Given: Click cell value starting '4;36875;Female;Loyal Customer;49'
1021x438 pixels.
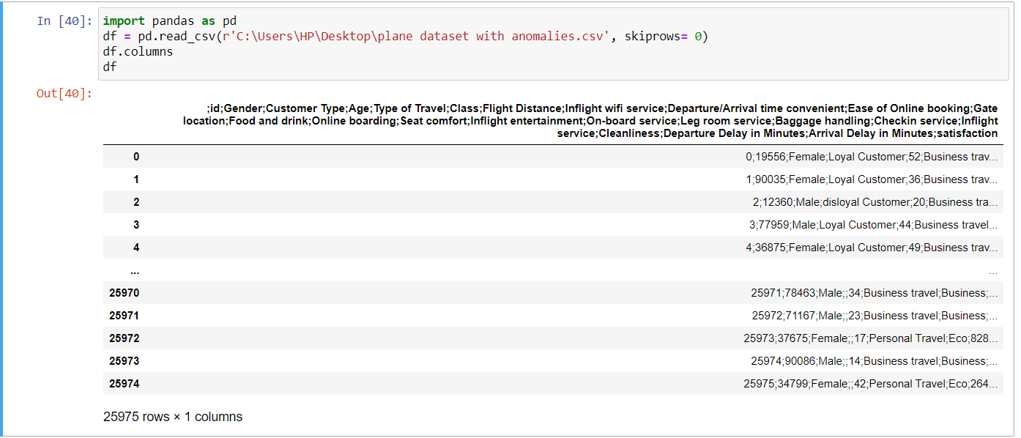Looking at the screenshot, I should [872, 248].
